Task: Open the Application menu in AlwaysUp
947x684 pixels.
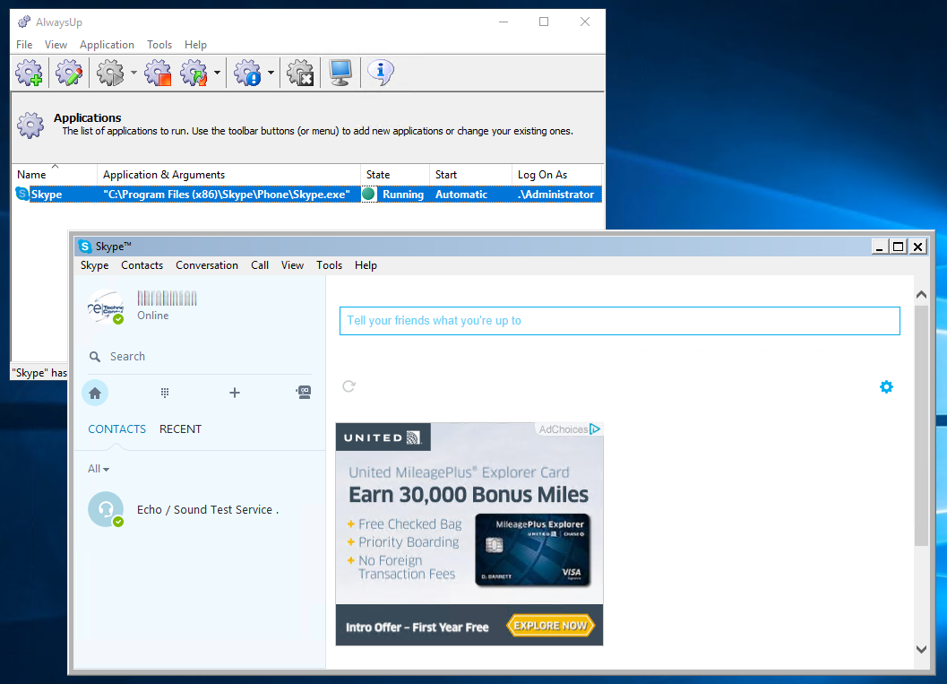Action: pyautogui.click(x=107, y=45)
